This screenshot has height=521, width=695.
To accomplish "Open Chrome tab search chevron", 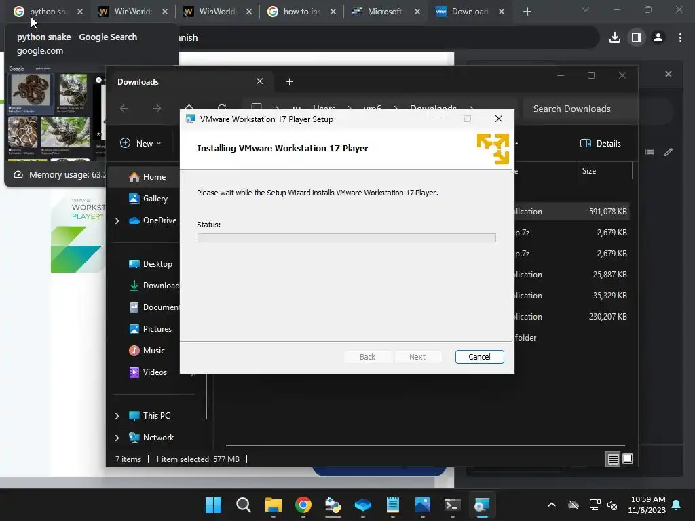I will pyautogui.click(x=586, y=9).
